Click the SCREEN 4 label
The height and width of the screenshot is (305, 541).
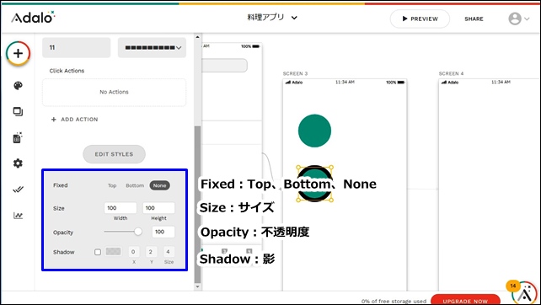click(452, 73)
